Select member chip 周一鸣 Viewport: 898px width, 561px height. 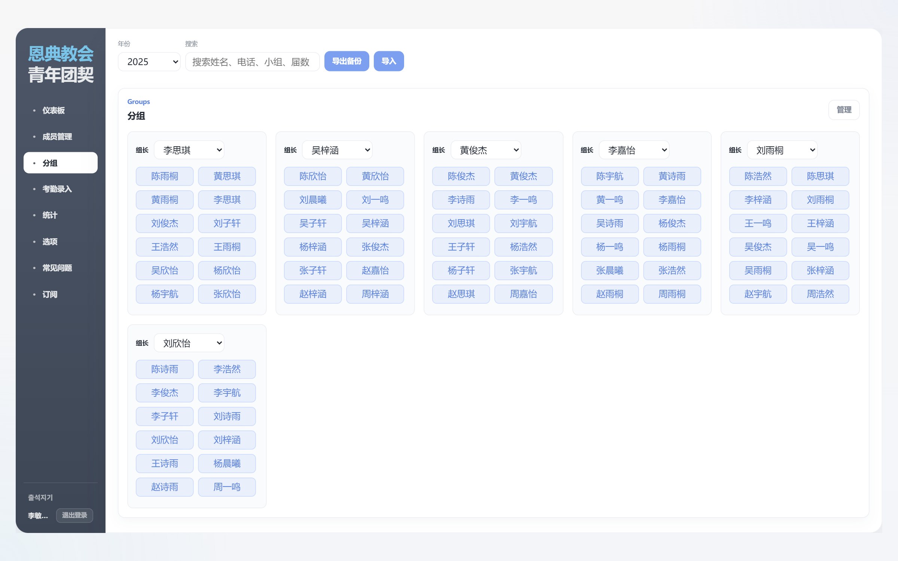point(227,487)
